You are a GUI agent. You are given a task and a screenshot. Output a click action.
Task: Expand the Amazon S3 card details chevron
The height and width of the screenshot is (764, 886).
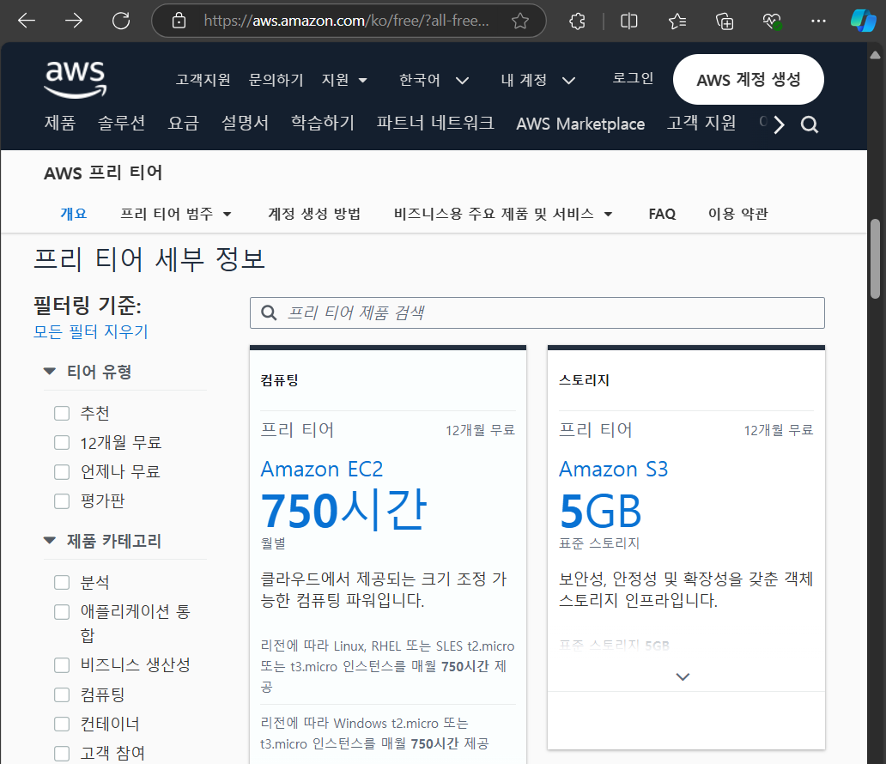click(x=683, y=676)
